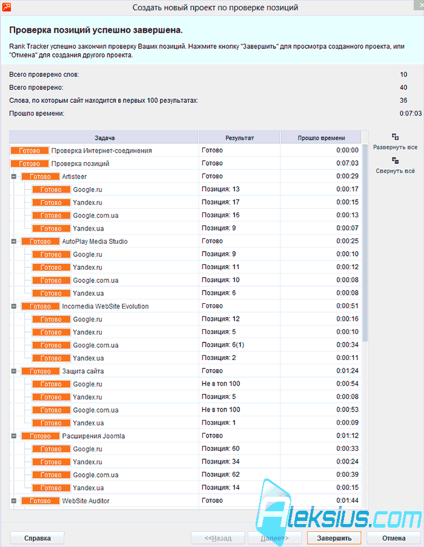Click the WebSite Auditor keyword label

pos(85,501)
